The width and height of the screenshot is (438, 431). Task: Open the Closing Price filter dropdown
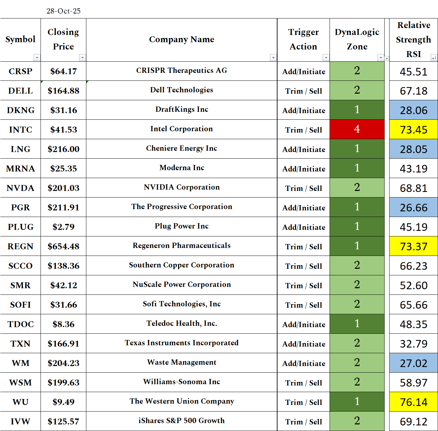pyautogui.click(x=82, y=58)
